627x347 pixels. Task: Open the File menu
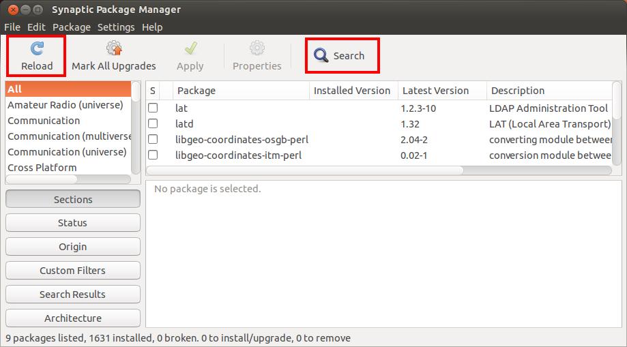(12, 27)
